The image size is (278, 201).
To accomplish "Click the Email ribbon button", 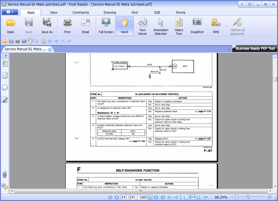I will pos(85,26).
